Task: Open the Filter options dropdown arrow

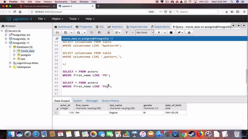Action: [x=133, y=32]
